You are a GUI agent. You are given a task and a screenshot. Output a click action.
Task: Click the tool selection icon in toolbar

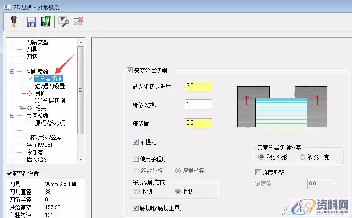[x=14, y=22]
